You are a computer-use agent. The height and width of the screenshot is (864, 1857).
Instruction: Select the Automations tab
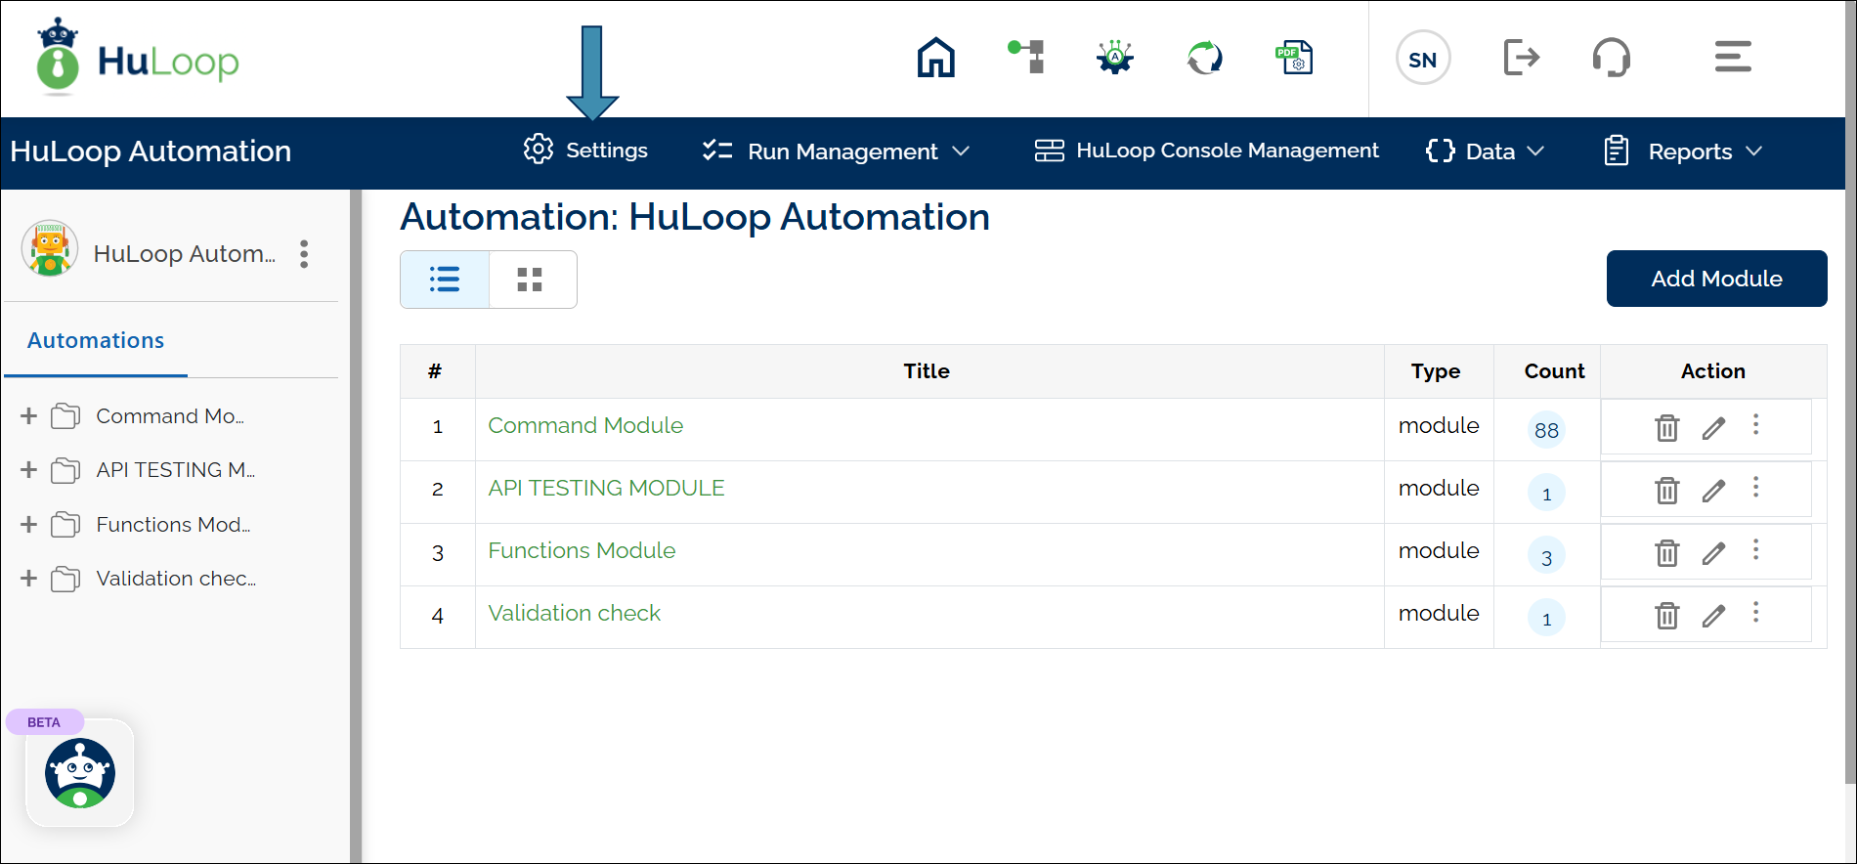tap(96, 340)
